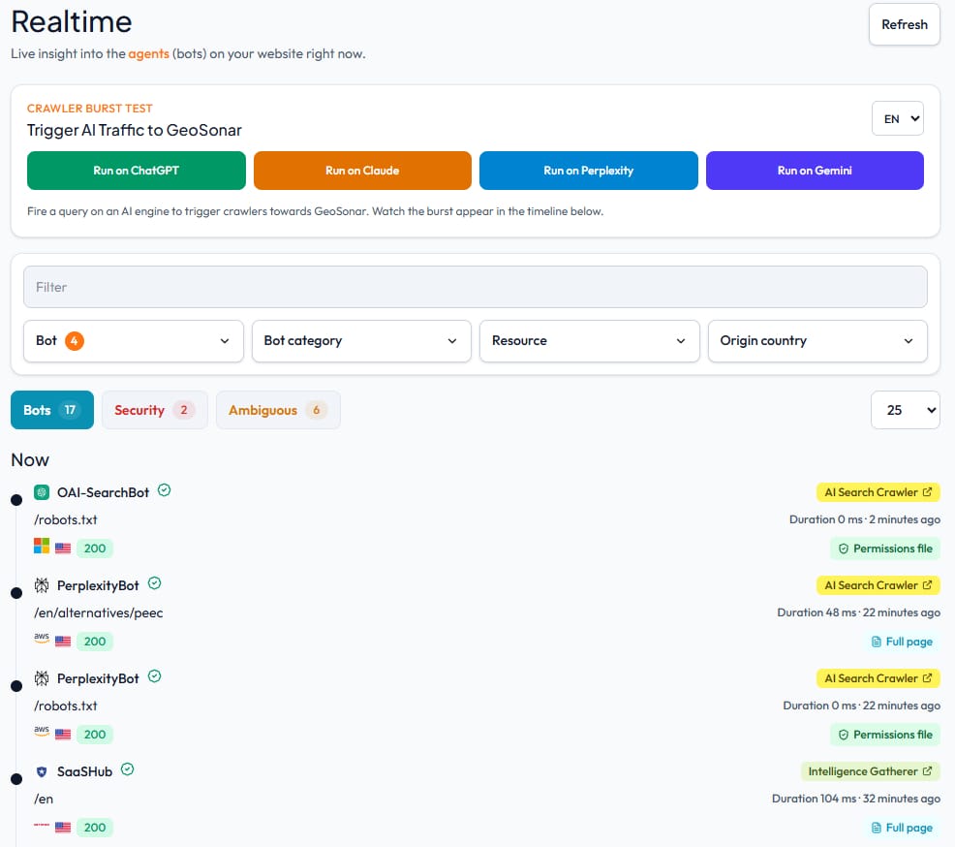
Task: Click the /robots.txt path under OAI-SearchBot
Action: (66, 519)
